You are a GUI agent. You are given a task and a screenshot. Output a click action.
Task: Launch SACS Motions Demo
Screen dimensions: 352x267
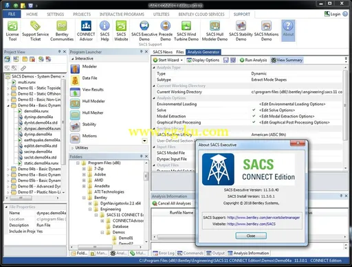[266, 31]
